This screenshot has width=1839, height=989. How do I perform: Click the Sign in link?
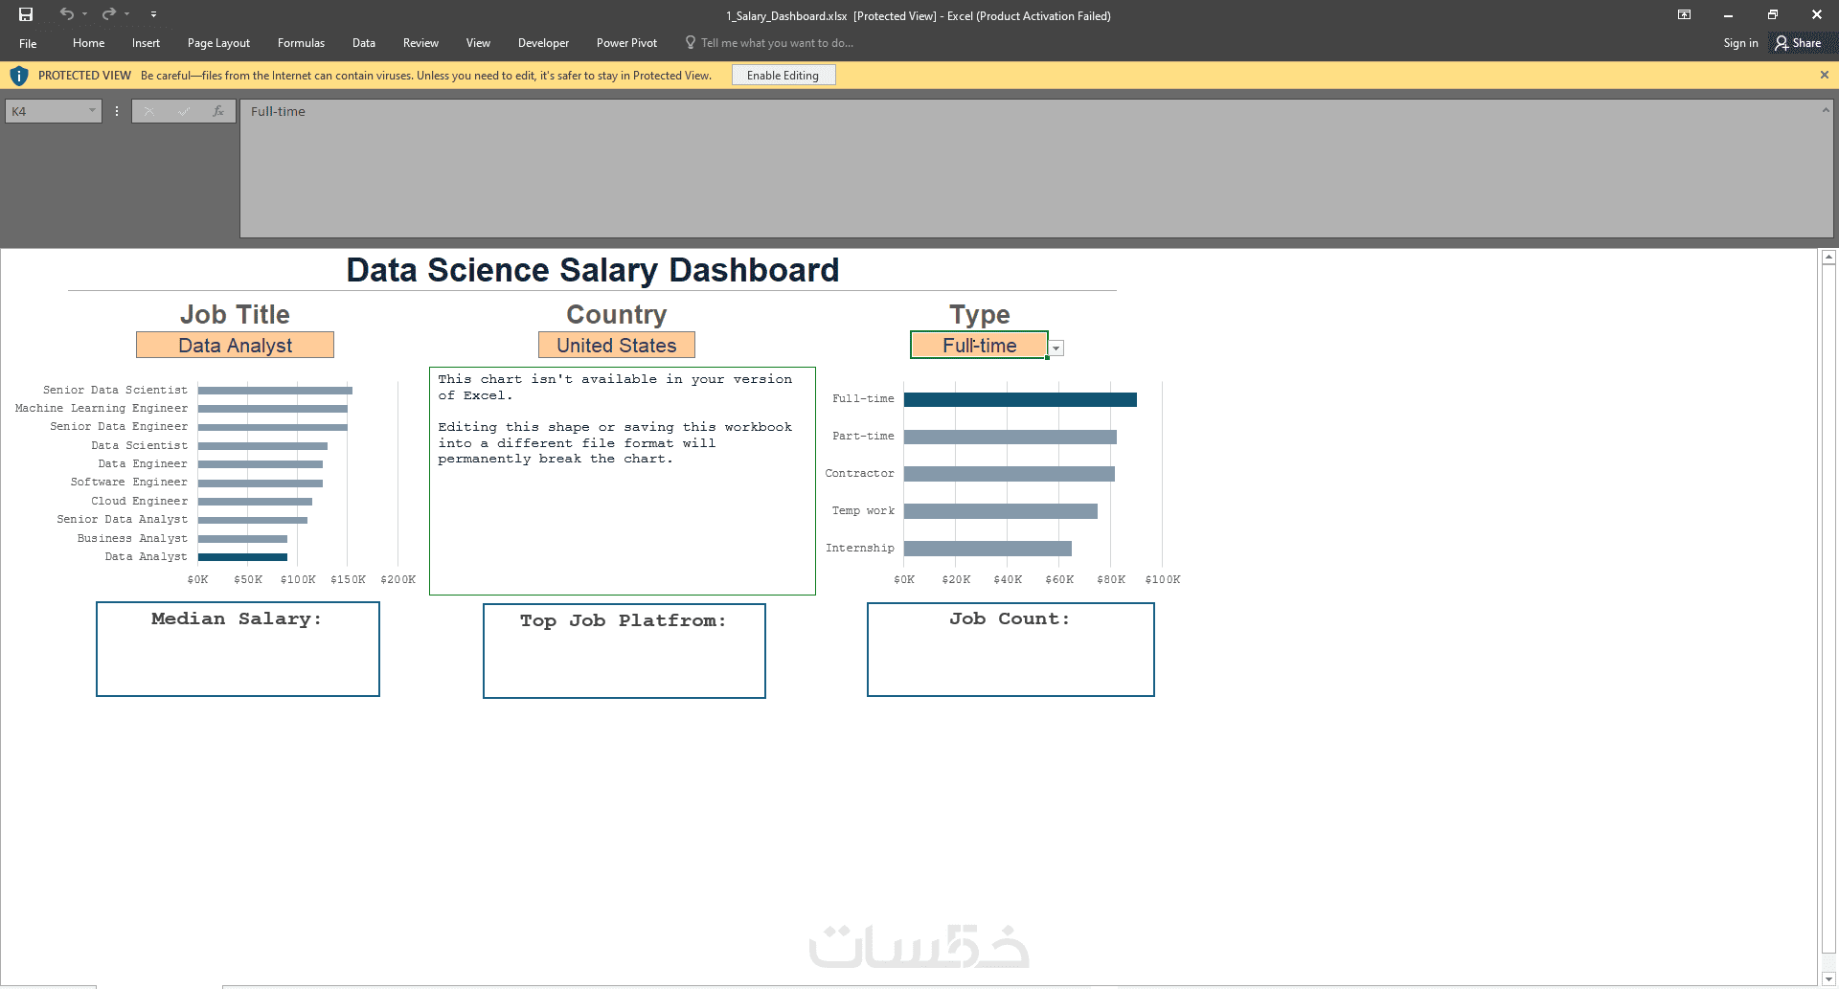(x=1740, y=43)
